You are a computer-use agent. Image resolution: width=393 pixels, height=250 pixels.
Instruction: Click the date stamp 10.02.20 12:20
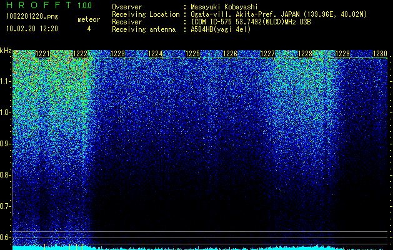[x=32, y=29]
